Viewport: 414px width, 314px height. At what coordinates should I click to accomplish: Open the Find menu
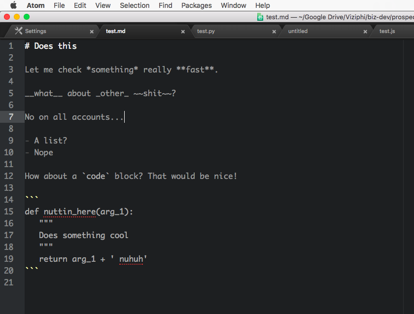165,5
